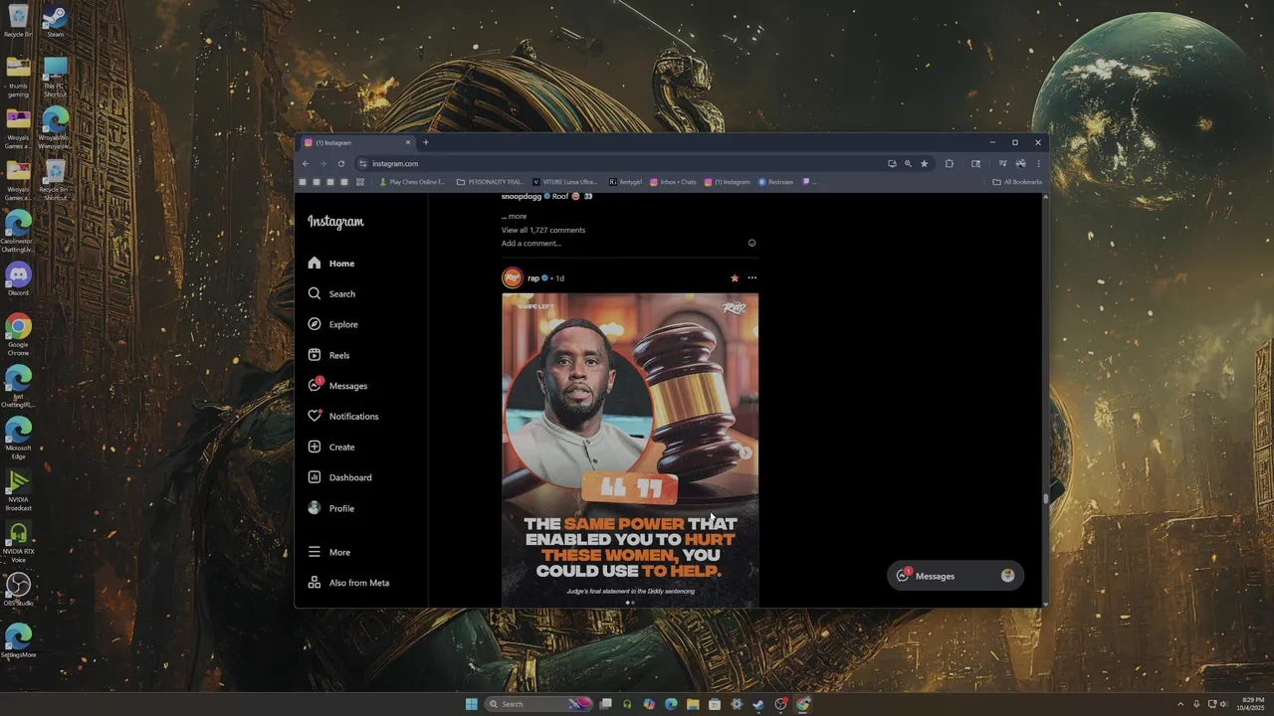Click the Instagram logo wordmark
Viewport: 1274px width, 716px height.
coord(335,222)
